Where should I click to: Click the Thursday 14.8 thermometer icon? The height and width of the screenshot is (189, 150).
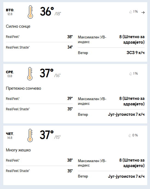pos(30,135)
